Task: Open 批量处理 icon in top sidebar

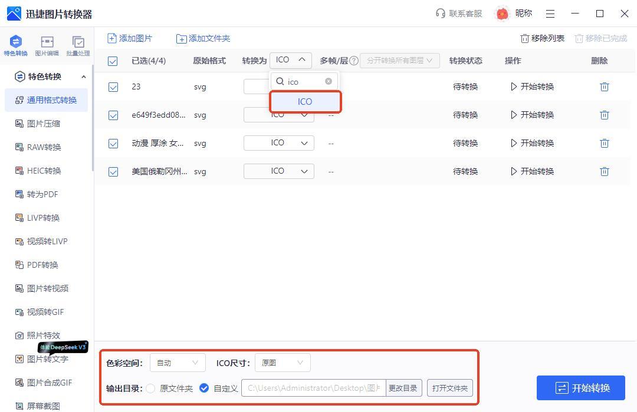Action: click(x=78, y=42)
